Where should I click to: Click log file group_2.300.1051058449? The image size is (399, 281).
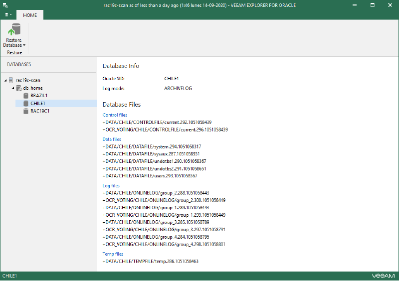pos(164,200)
